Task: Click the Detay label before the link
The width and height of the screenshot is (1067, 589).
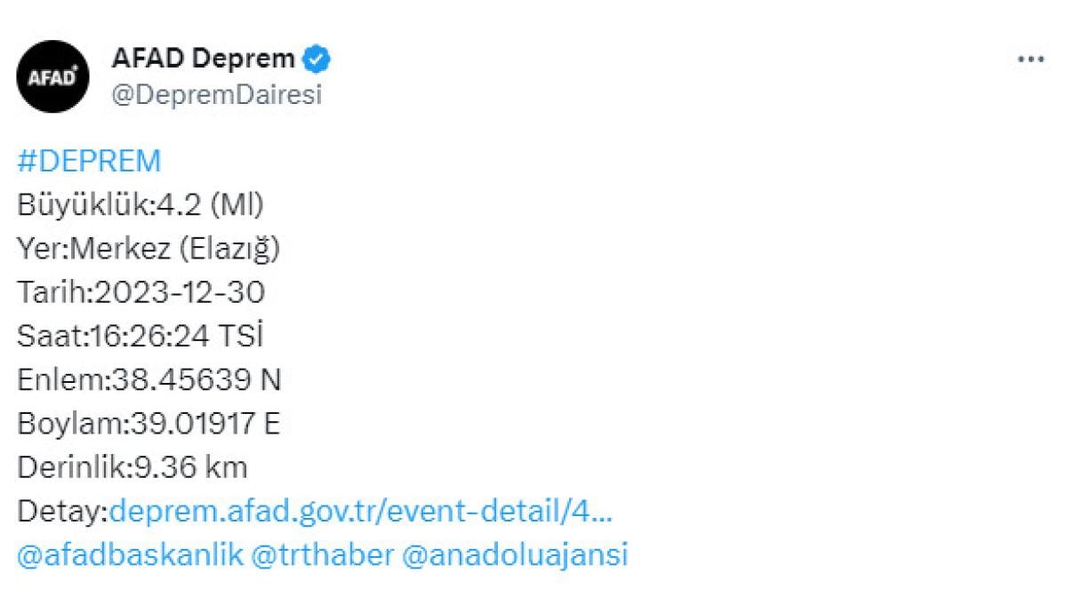Action: click(60, 511)
